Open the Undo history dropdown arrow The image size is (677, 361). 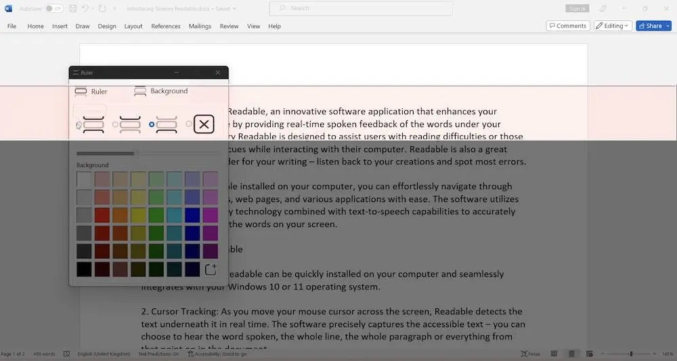(x=93, y=8)
